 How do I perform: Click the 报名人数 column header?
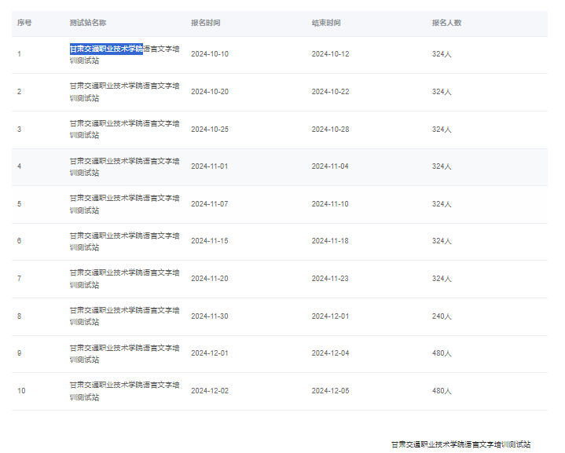click(x=446, y=23)
